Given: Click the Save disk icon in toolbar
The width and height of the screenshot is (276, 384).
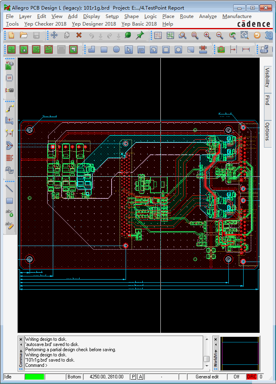Looking at the screenshot, I should pos(36,36).
